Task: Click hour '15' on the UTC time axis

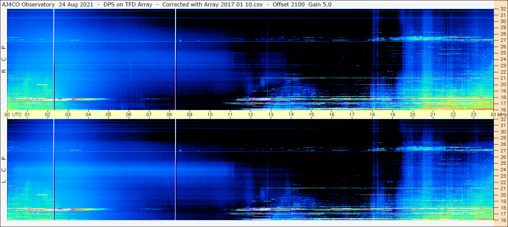Action: pyautogui.click(x=311, y=115)
